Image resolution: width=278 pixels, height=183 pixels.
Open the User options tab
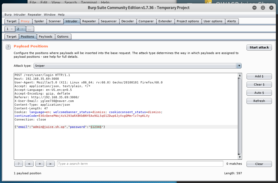tap(213, 21)
